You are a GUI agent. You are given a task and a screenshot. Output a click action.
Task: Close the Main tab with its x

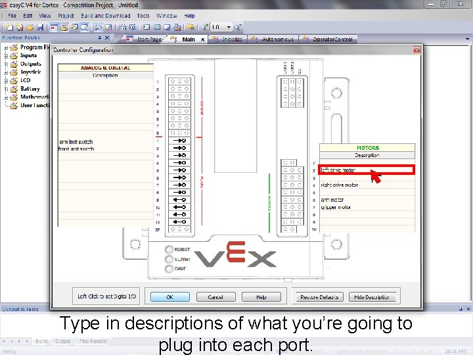pos(203,39)
